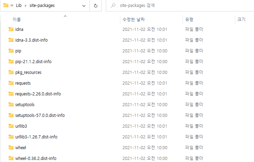
Task: Select the urllib3-1.26.7.dist-info folder icon
Action: tap(11, 137)
